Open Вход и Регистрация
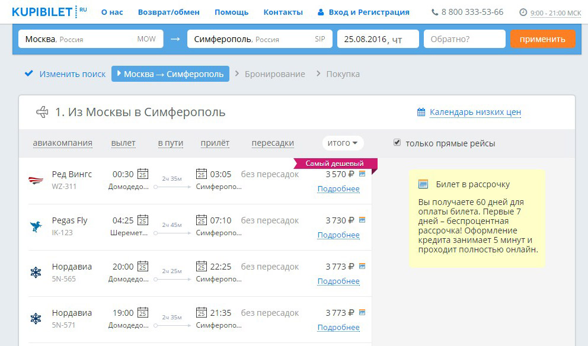 369,12
